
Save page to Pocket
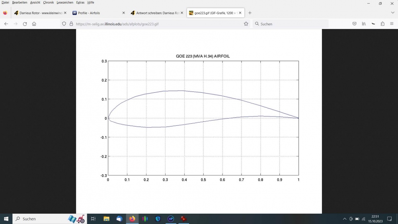tap(354, 24)
